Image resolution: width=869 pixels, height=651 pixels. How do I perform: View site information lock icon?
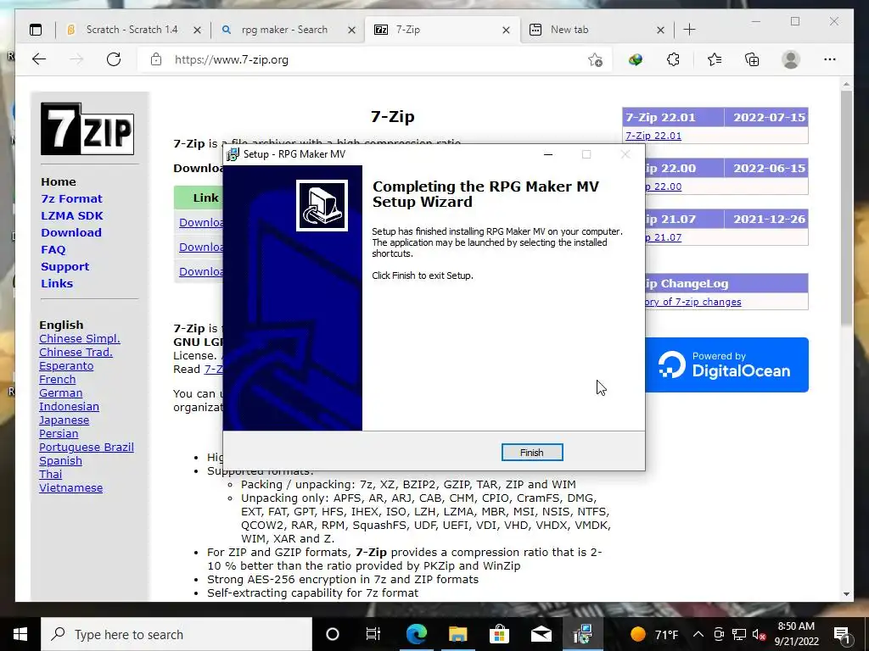pyautogui.click(x=156, y=59)
